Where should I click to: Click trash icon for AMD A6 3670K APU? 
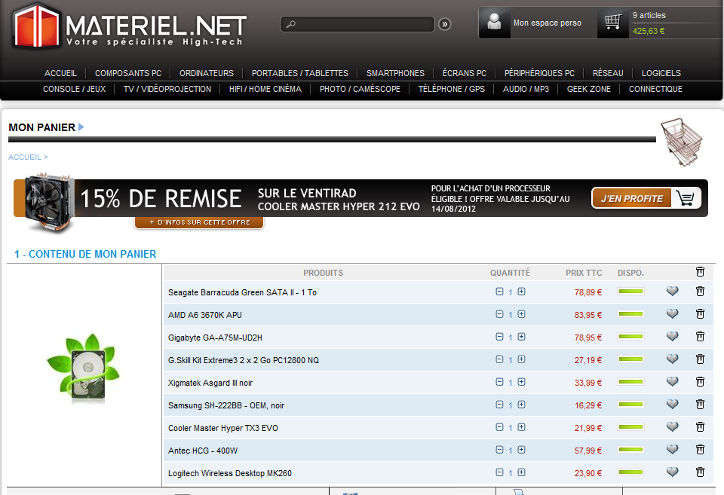700,314
